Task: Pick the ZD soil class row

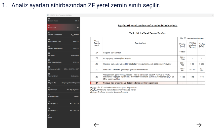Action: pyautogui.click(x=147, y=70)
